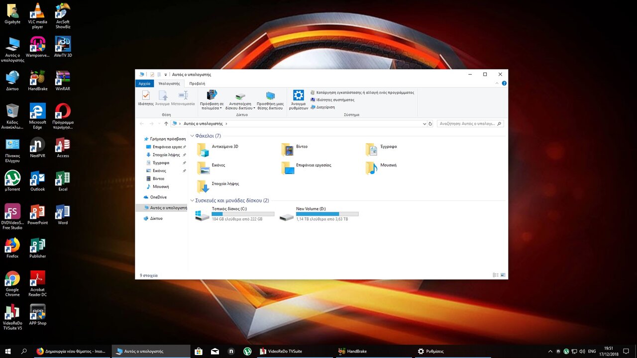
Task: Open the Αρχείο (File) menu tab
Action: click(144, 84)
